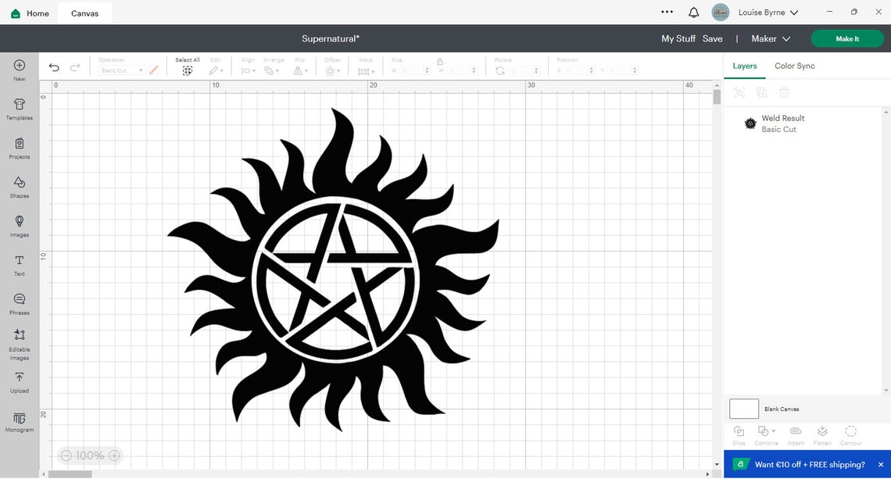Click the Blank Canvas color swatch

743,408
